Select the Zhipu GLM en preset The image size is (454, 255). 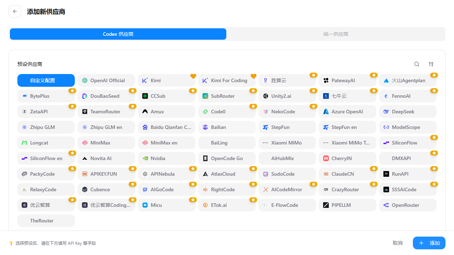tap(106, 127)
